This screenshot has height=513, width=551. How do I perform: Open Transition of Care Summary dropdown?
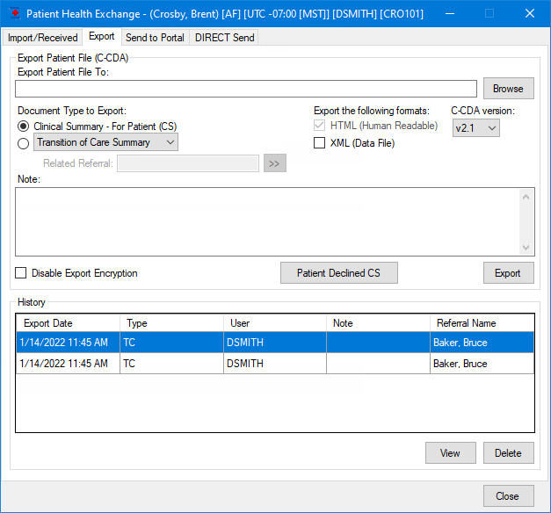pos(105,142)
